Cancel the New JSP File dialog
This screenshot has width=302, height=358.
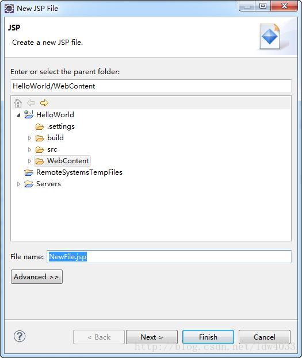pyautogui.click(x=265, y=337)
